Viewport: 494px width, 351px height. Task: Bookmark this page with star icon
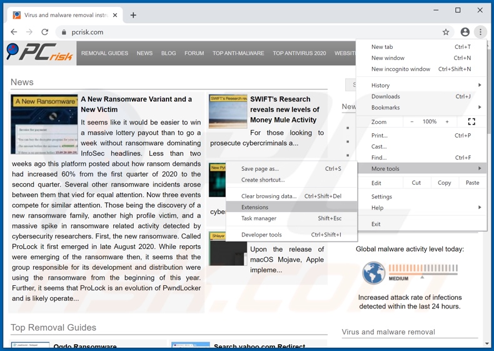445,32
